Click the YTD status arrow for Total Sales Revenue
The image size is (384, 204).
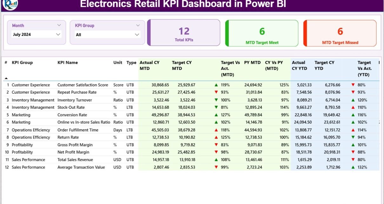coord(353,160)
